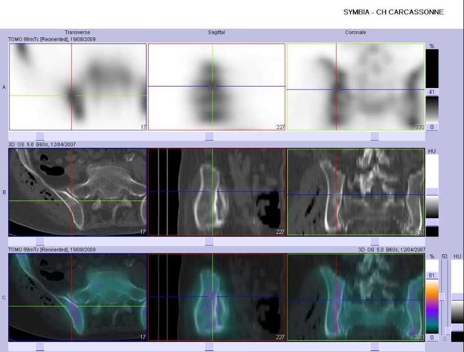Screen dimensions: 464x352
Task: Click the fusion blend slider handle under 50
Action: (x=442, y=297)
